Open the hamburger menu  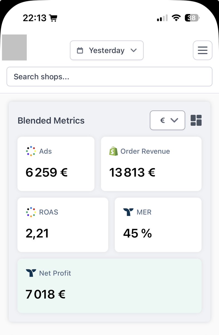(202, 50)
